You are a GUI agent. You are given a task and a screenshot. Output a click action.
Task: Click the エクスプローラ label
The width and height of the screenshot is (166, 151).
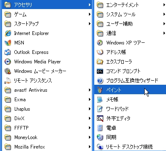[119, 62]
